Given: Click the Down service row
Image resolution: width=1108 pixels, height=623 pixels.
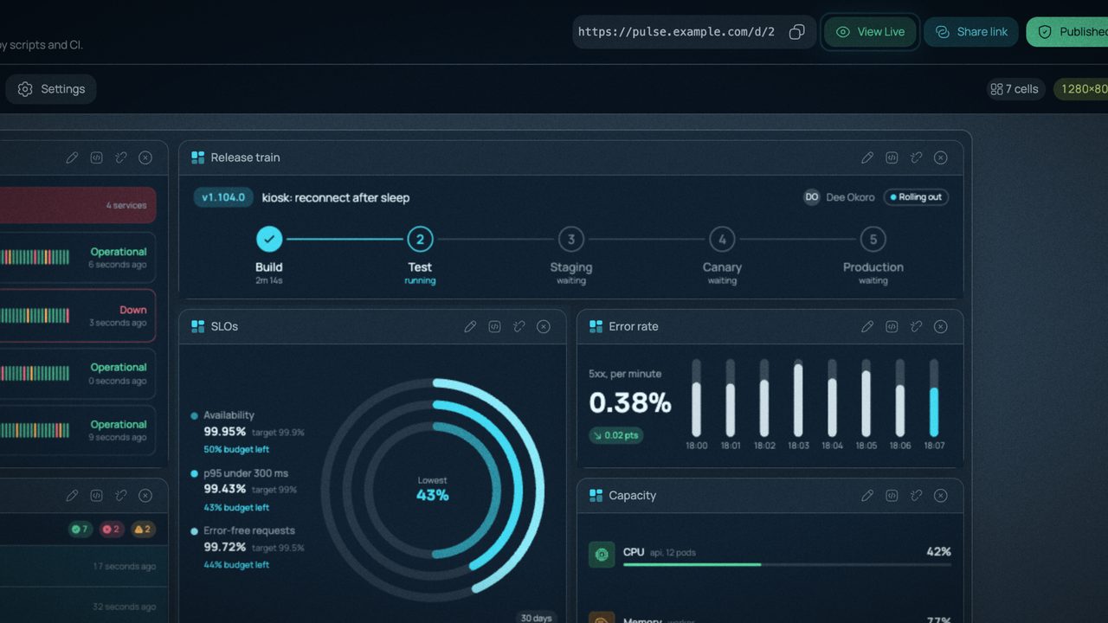Looking at the screenshot, I should click(x=78, y=316).
